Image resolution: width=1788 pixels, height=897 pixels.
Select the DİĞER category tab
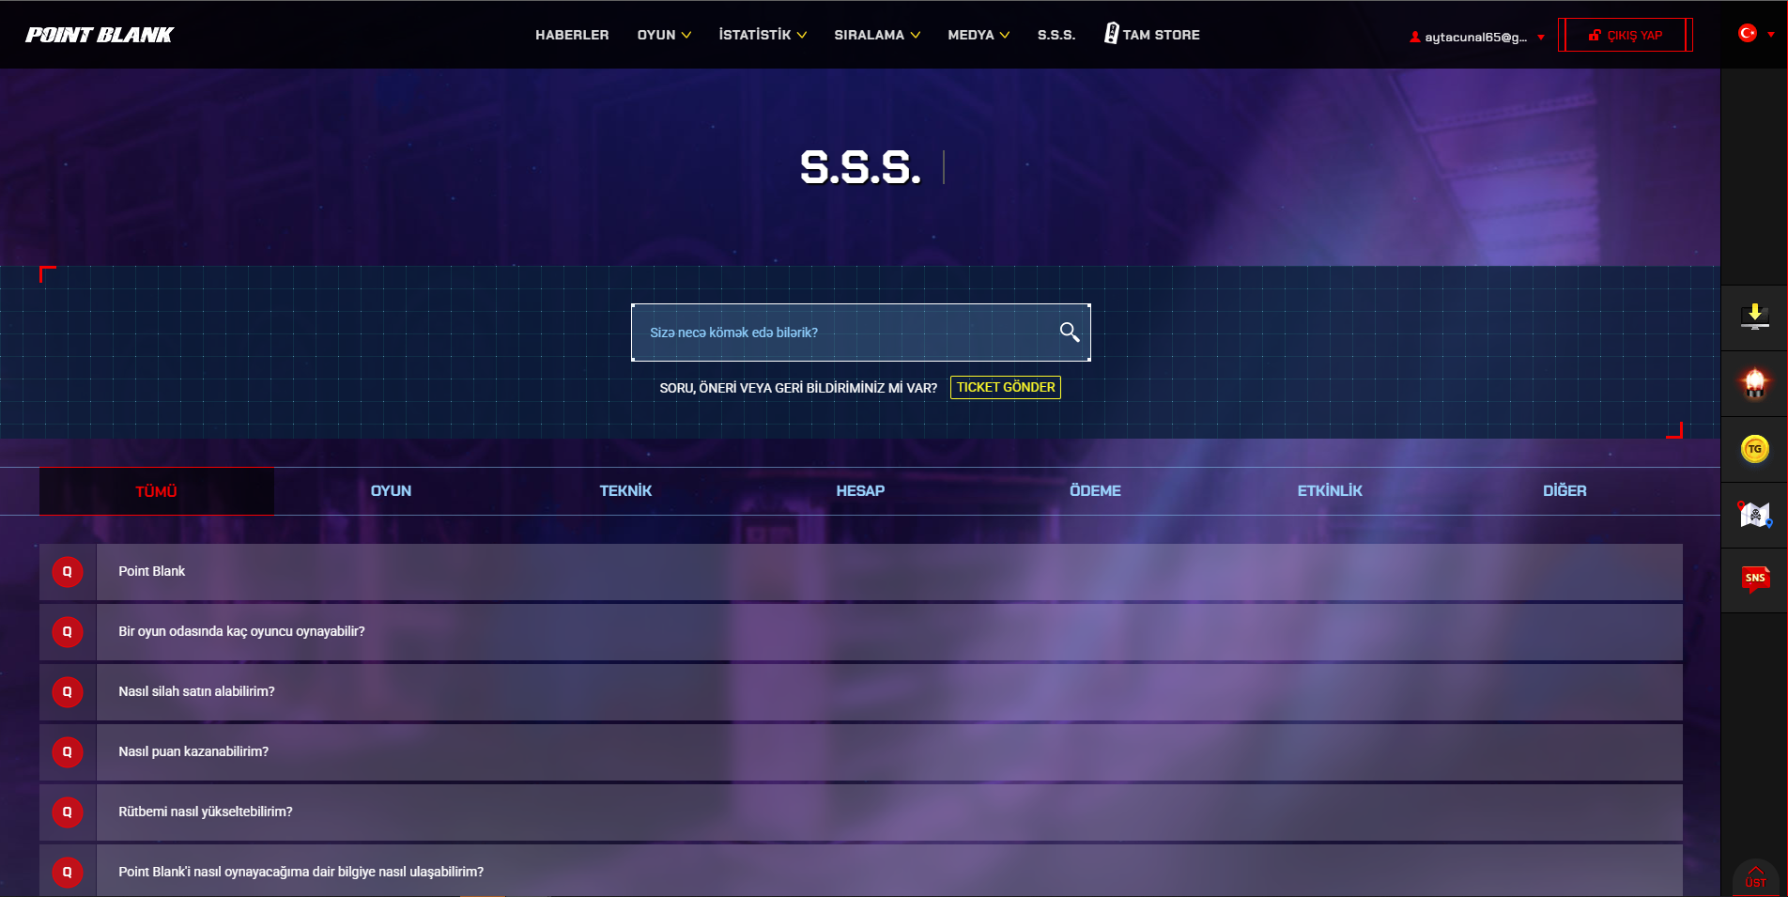point(1565,491)
